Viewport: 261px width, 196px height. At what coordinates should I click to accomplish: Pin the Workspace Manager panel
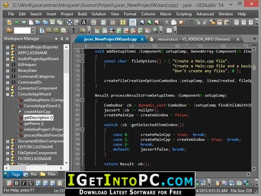coord(62,39)
